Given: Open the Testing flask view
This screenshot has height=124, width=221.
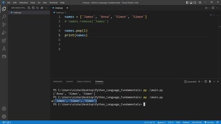Looking at the screenshot, I should [x=4, y=49].
